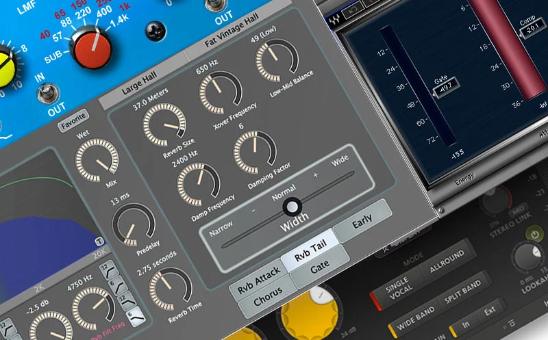Screen dimensions: 548x340
Task: Click the Reverb Size knob
Action: [164, 125]
